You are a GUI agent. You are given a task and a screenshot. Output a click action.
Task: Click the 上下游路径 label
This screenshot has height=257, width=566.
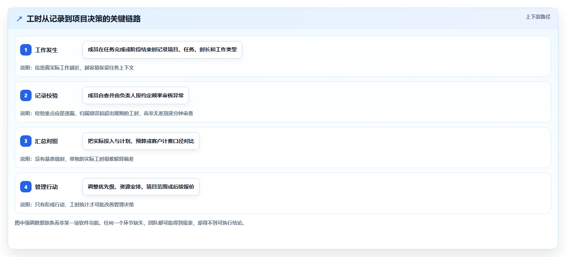click(x=538, y=17)
